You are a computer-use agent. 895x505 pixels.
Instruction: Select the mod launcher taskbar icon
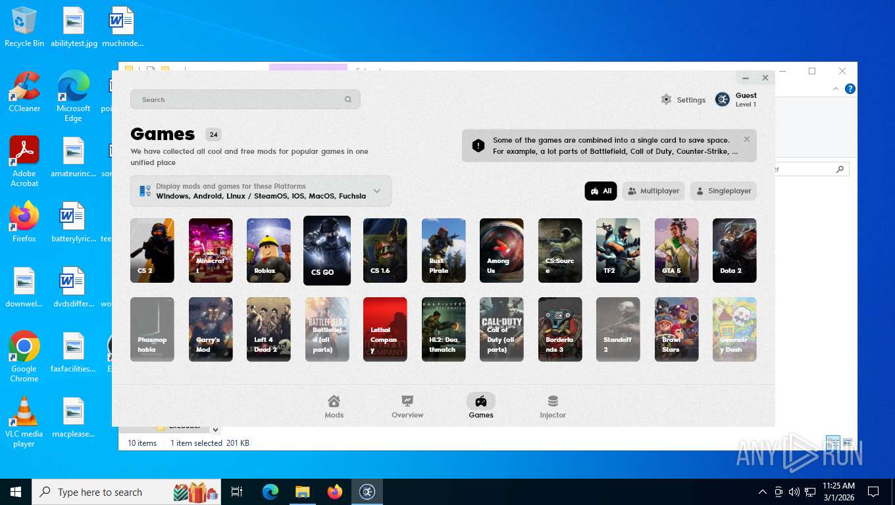[x=367, y=492]
